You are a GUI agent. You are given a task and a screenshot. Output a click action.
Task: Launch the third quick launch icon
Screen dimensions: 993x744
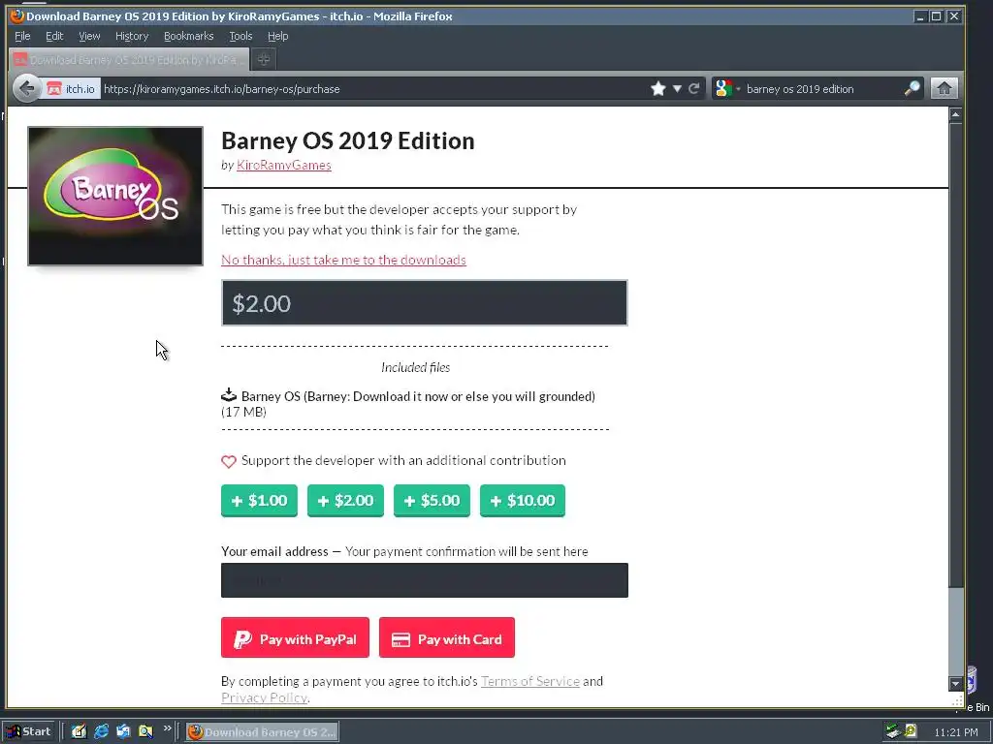click(x=123, y=732)
